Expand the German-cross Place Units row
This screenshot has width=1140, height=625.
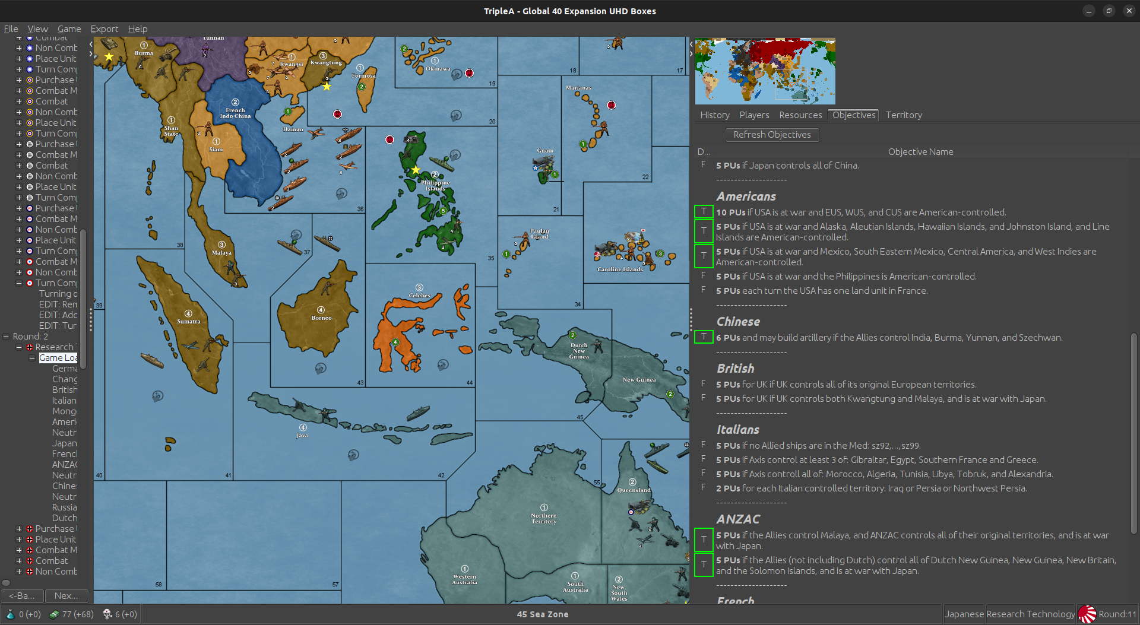(x=19, y=540)
